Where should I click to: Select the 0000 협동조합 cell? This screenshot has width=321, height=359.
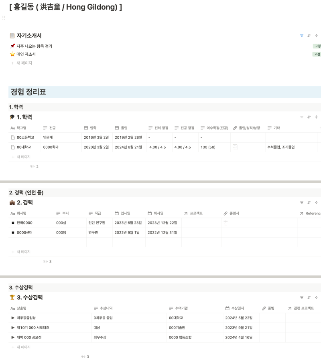tap(195, 337)
